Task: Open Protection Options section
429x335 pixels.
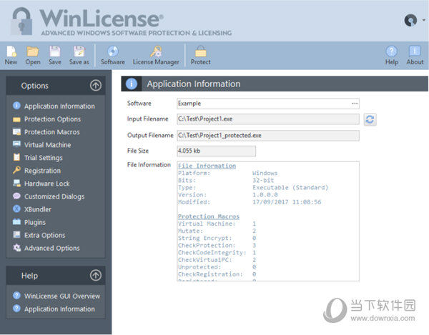Action: coord(46,119)
